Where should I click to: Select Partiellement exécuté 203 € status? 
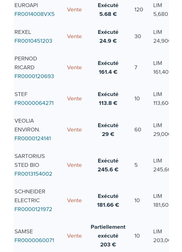(108, 236)
